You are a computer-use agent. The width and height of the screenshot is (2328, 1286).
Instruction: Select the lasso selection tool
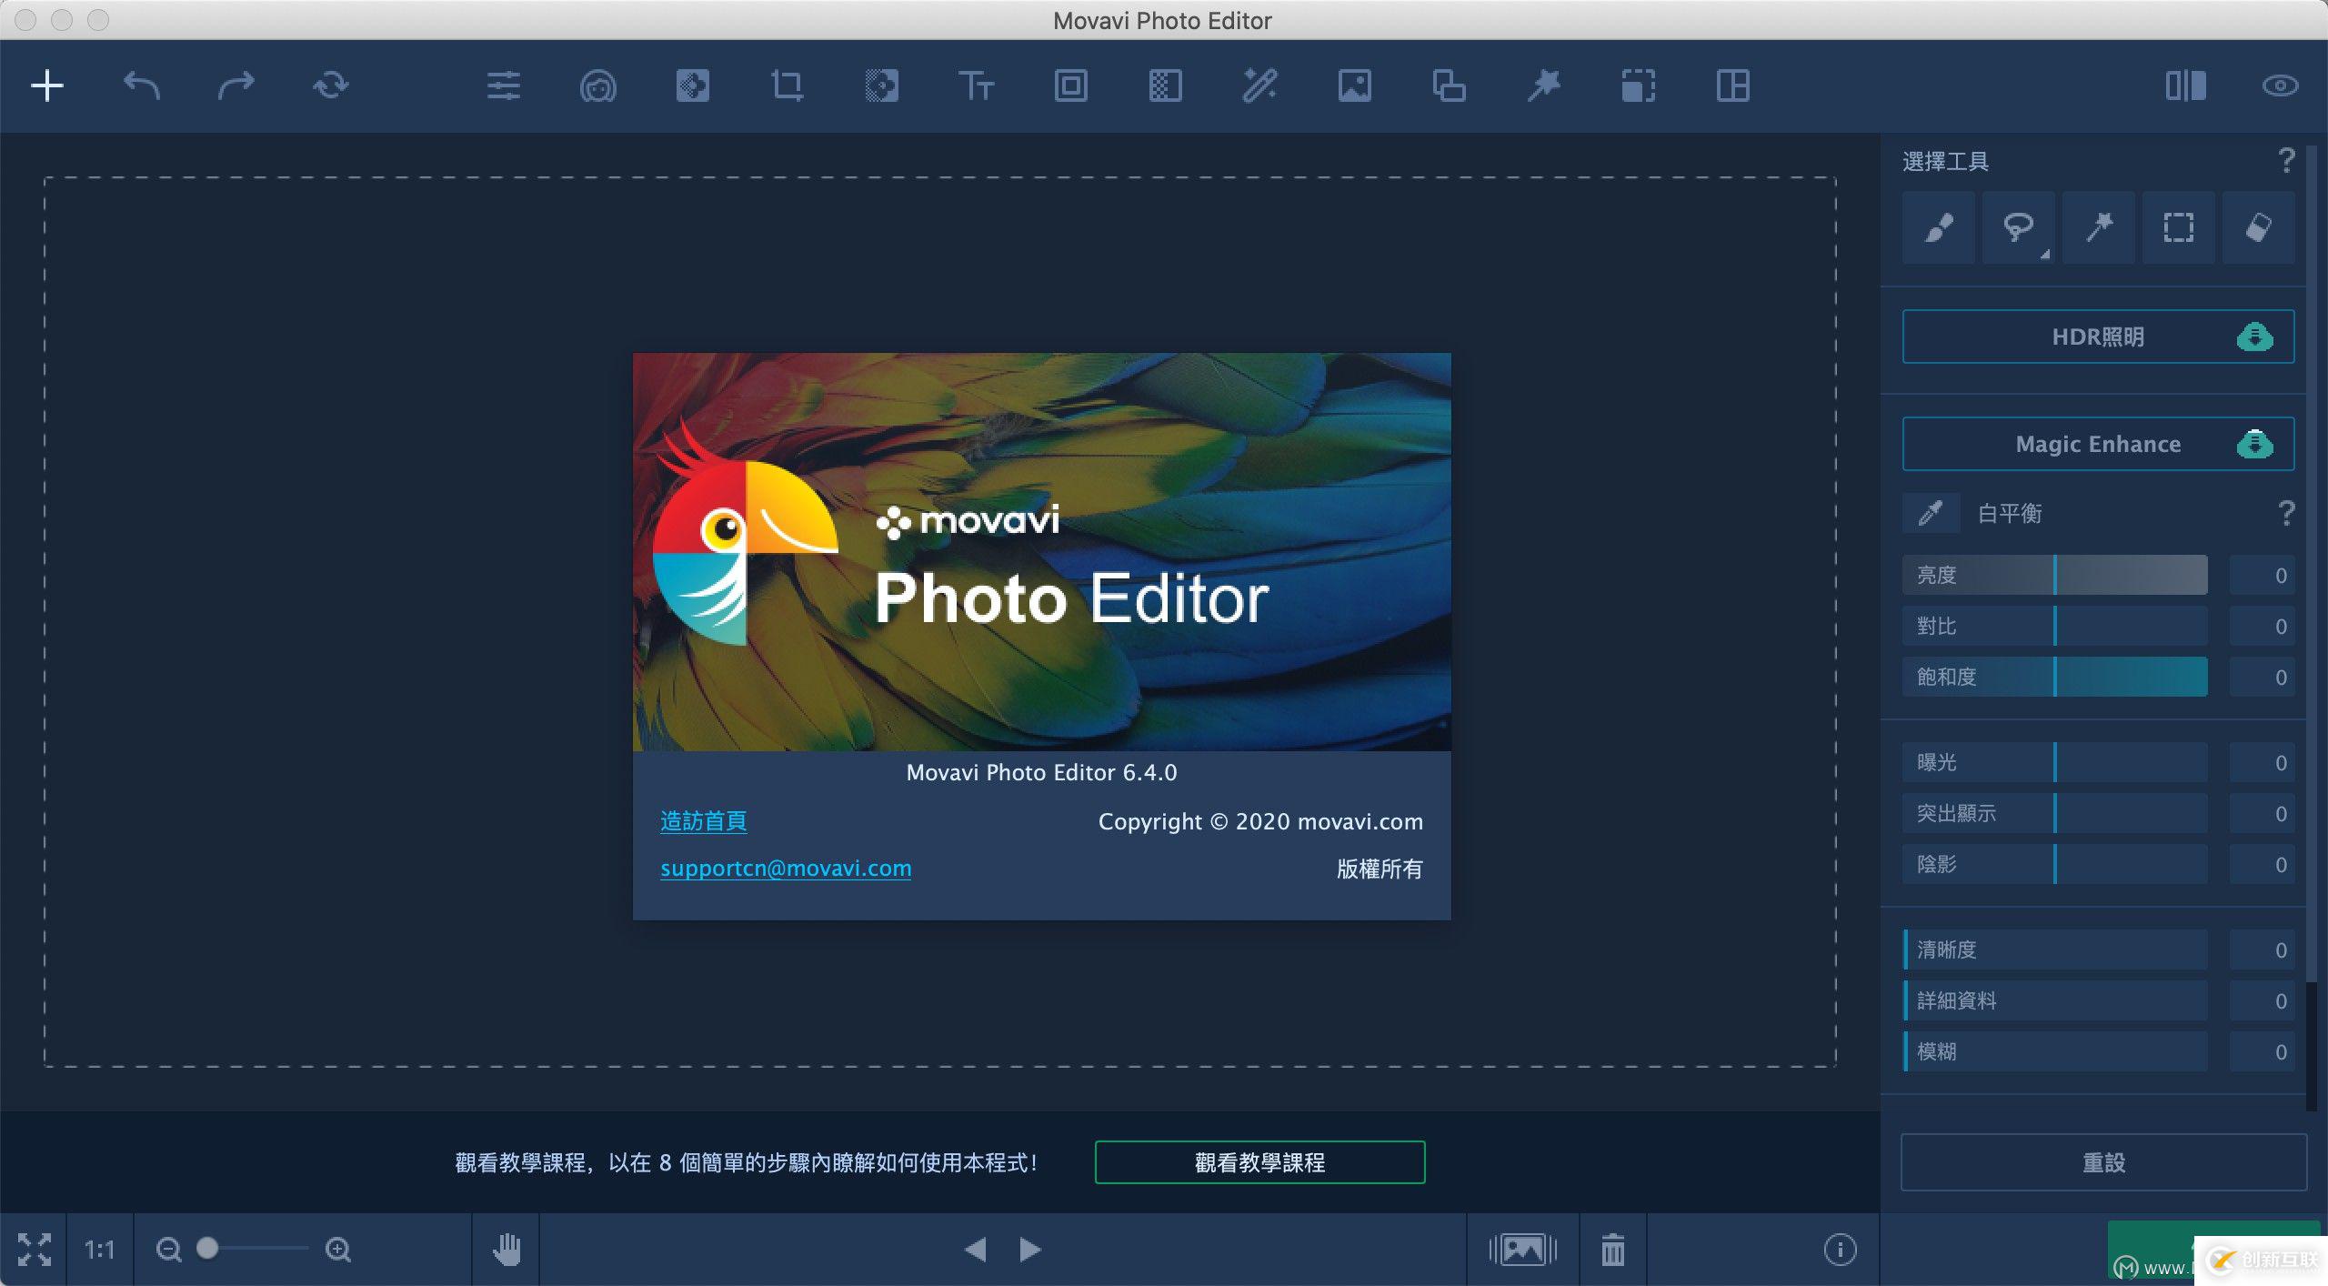(x=2017, y=227)
